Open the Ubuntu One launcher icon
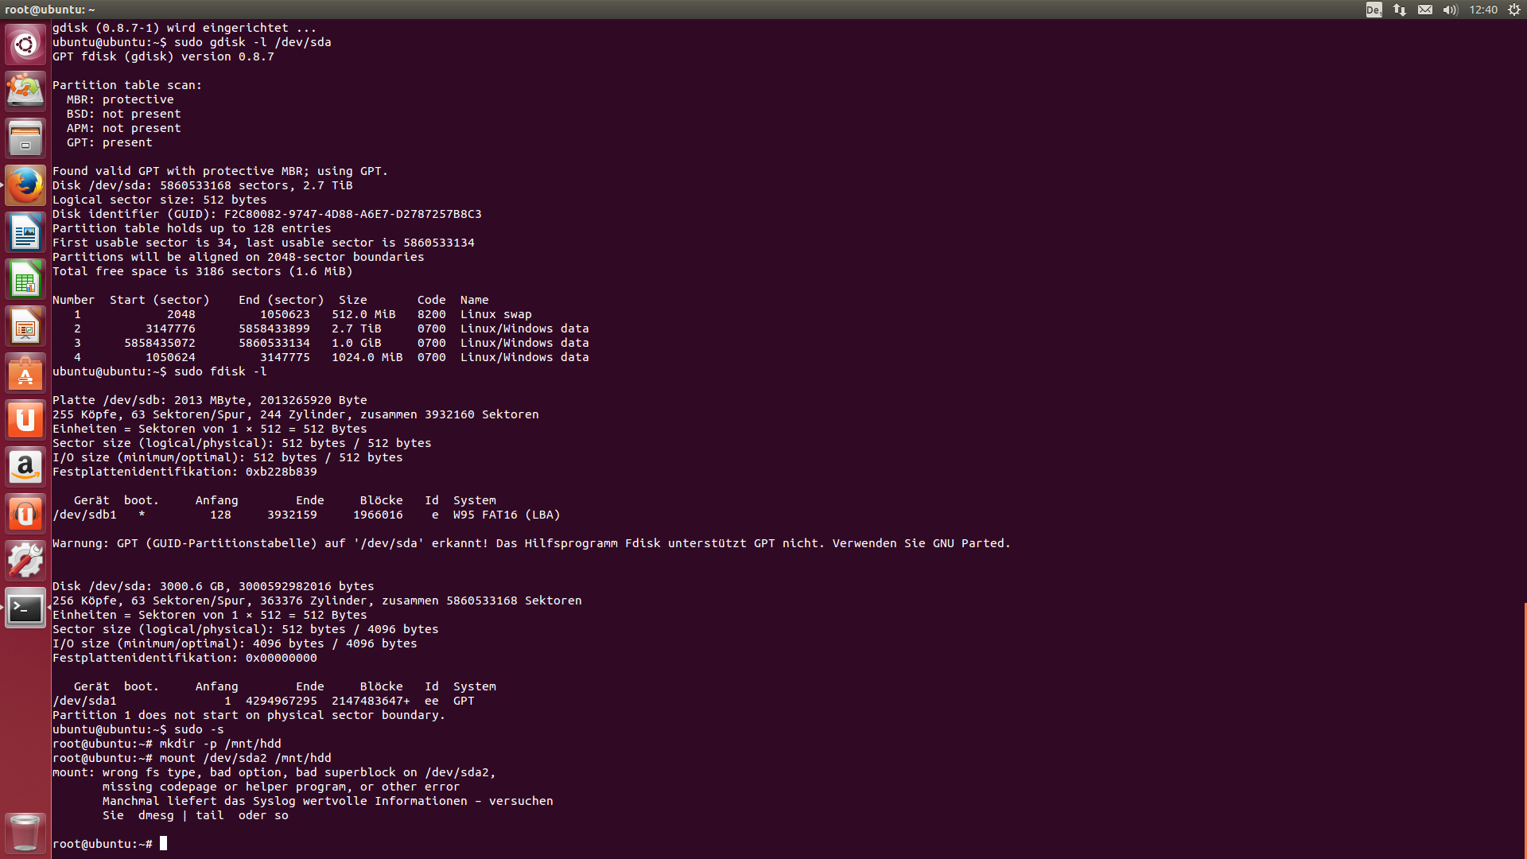 (25, 420)
